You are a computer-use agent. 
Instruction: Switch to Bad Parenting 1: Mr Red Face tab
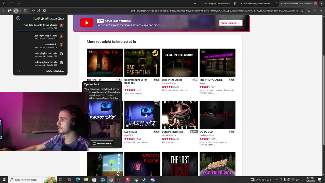point(258,4)
